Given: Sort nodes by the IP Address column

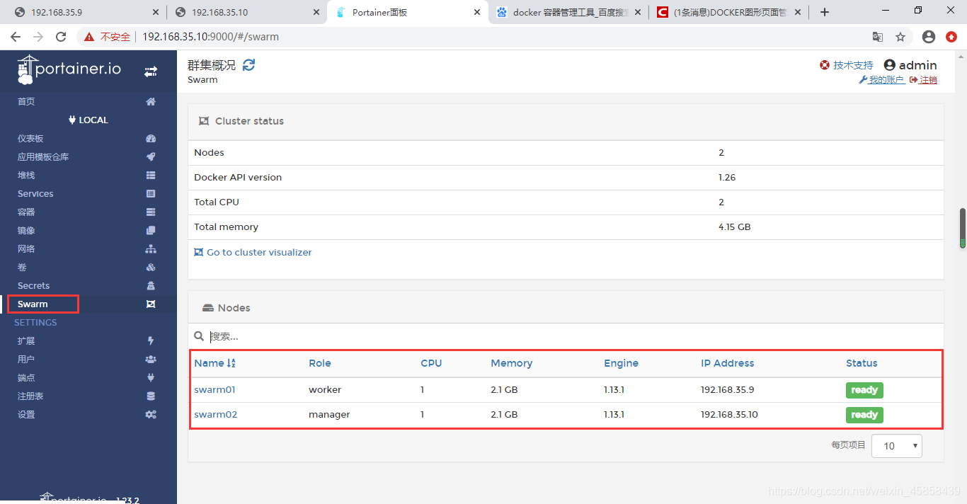Looking at the screenshot, I should click(727, 363).
